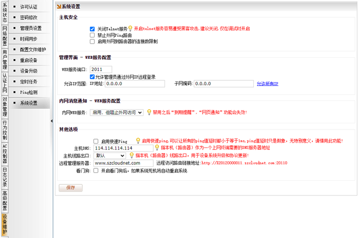
Task: Collapse the sidebar with the arrow handle
Action: point(51,121)
